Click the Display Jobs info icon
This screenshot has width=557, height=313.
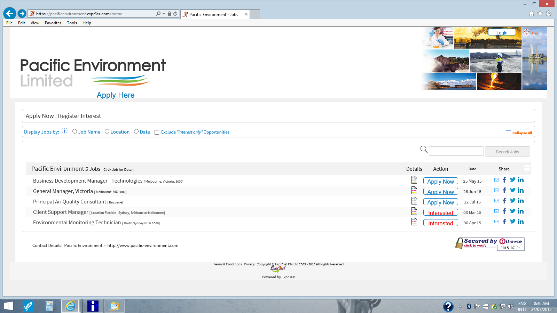[64, 131]
